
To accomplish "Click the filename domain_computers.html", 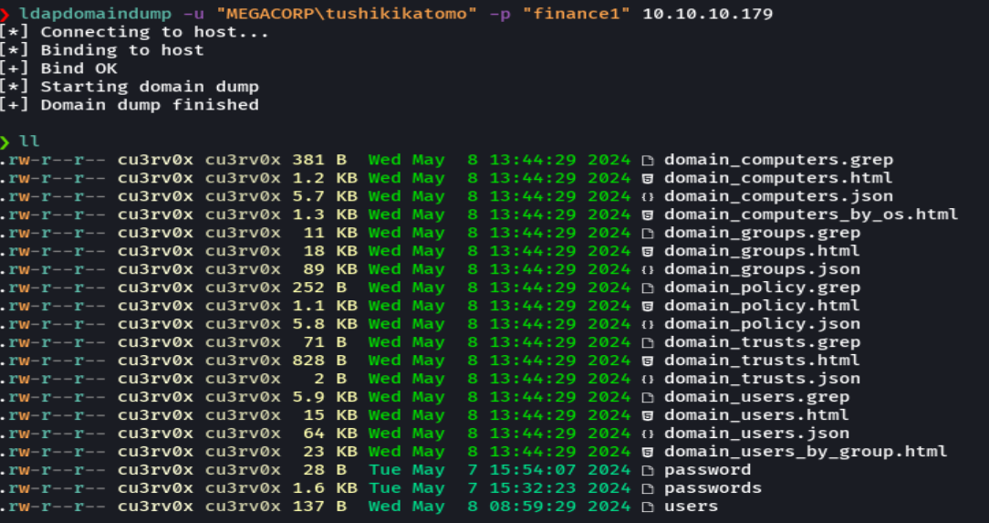I will coord(778,179).
